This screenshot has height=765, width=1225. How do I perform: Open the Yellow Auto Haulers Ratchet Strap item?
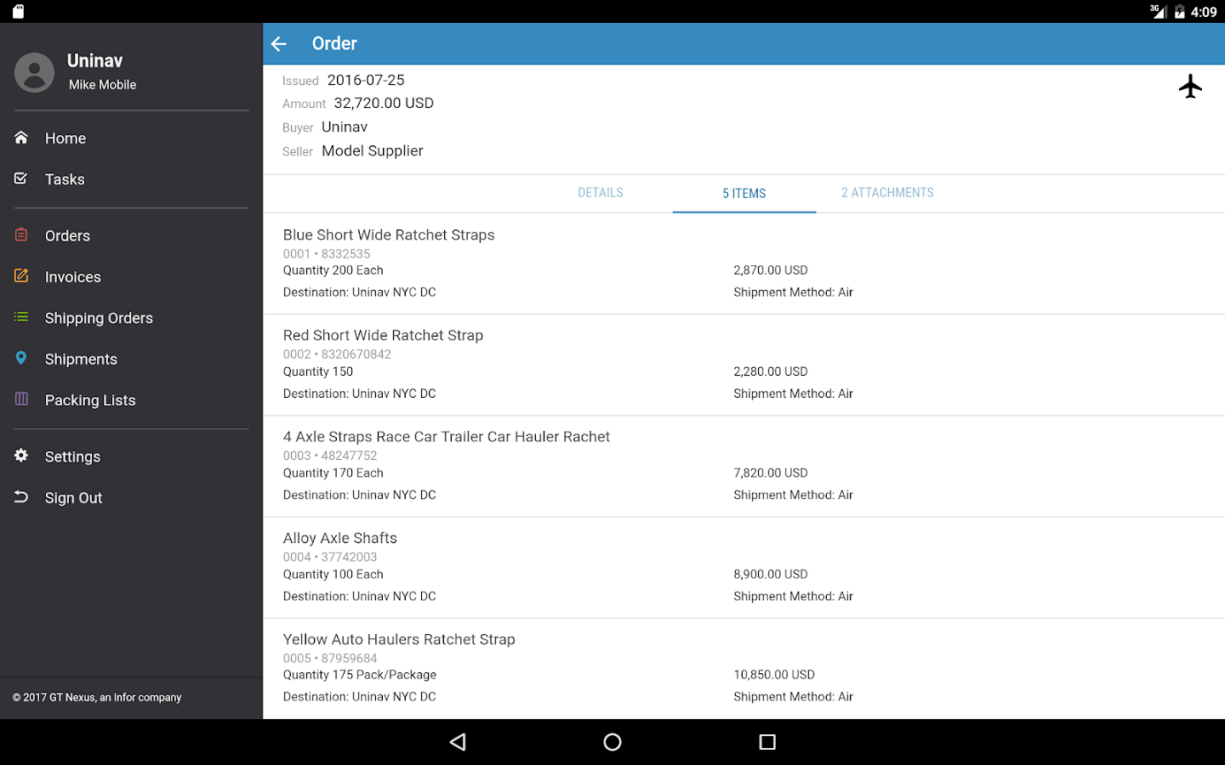pos(595,666)
